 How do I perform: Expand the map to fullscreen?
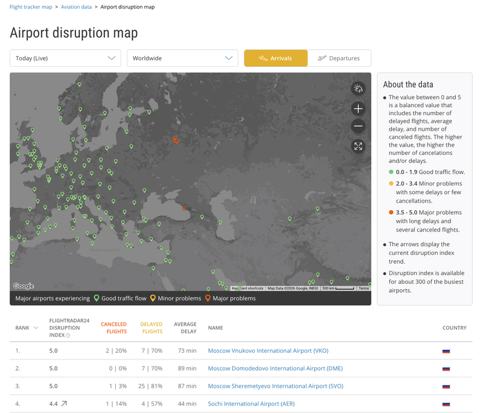358,146
